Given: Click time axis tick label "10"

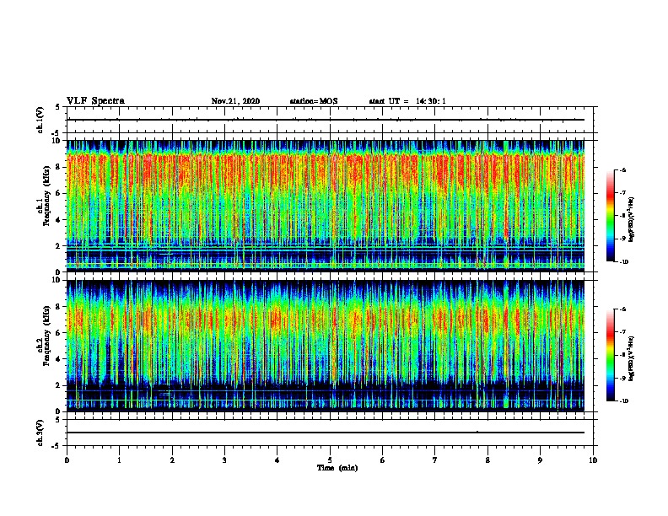Looking at the screenshot, I should (593, 460).
